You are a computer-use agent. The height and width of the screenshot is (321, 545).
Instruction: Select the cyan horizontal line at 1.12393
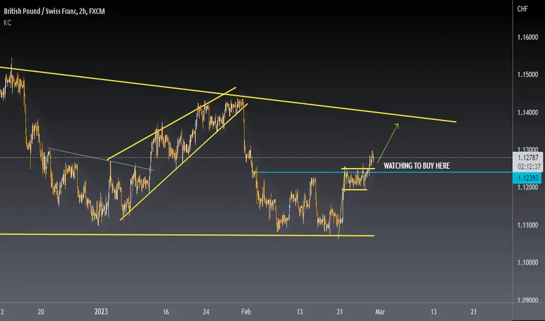tap(382, 172)
